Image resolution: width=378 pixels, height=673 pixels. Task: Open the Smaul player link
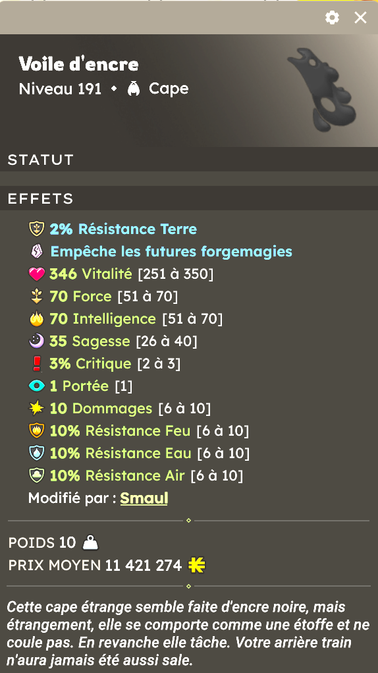pos(144,498)
